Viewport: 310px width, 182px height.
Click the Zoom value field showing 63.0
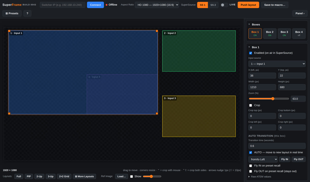click(298, 99)
